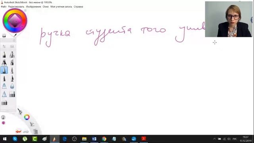Open the brush library icon
Viewport: 254px width, 143px height.
coord(12,46)
